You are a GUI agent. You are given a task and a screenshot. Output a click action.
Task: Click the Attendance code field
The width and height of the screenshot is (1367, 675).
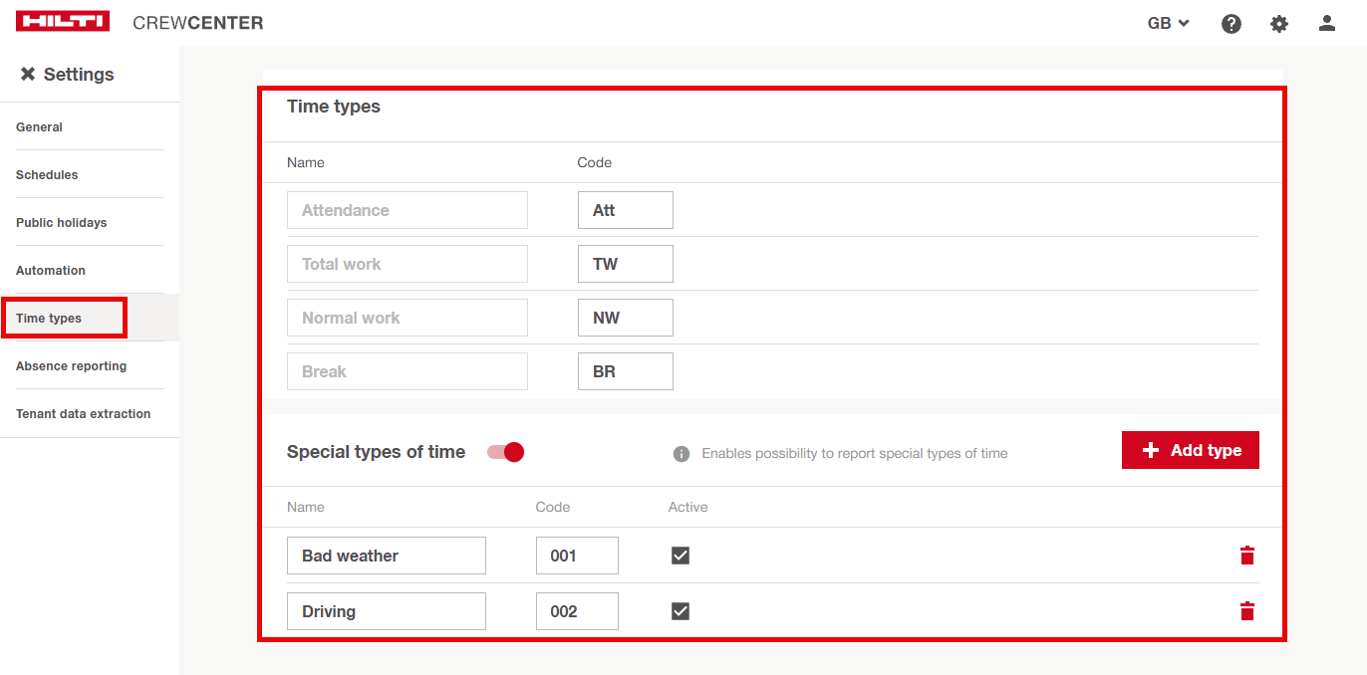[625, 210]
